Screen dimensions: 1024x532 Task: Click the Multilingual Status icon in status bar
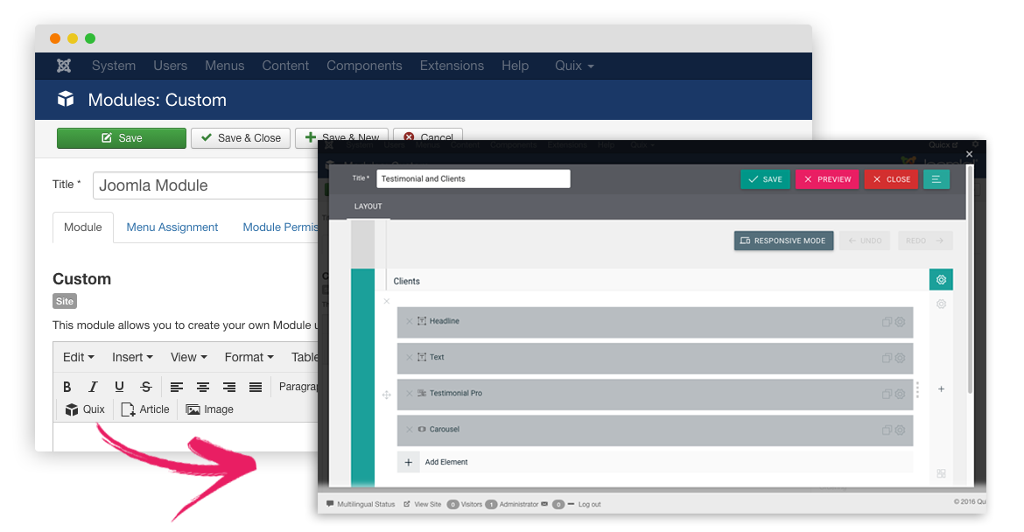coord(329,504)
